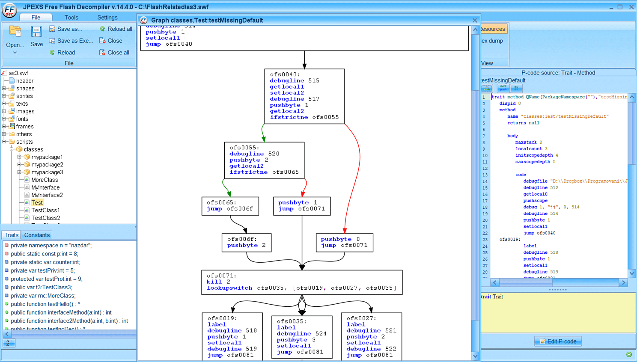Click traits list scroll left arrow
The height and width of the screenshot is (362, 637).
tap(6, 334)
